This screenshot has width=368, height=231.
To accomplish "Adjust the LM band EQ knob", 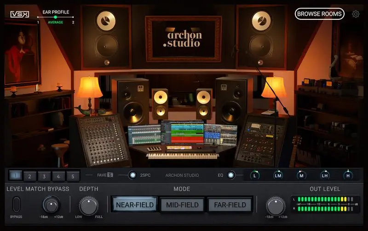I will pyautogui.click(x=278, y=175).
